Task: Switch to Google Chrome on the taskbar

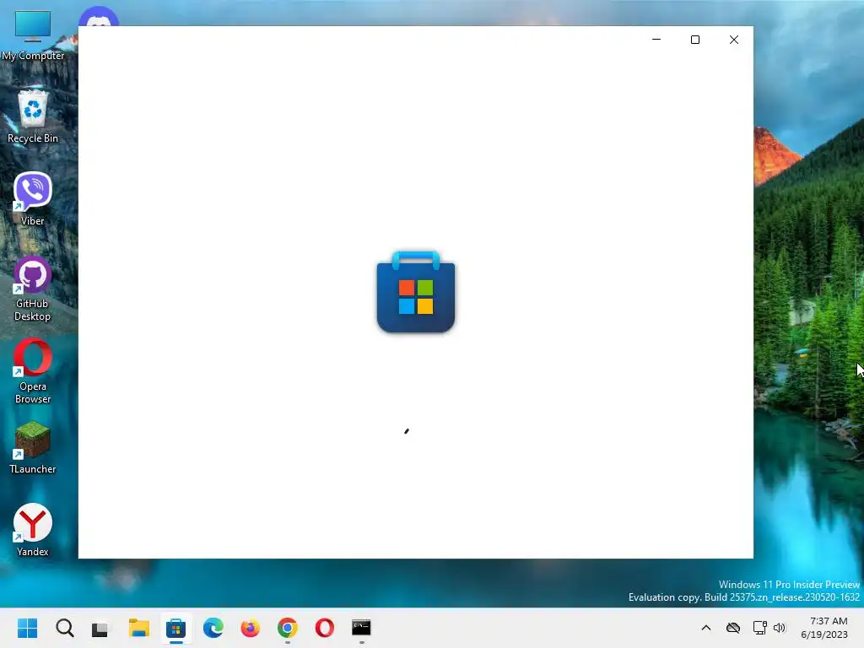Action: click(x=288, y=628)
